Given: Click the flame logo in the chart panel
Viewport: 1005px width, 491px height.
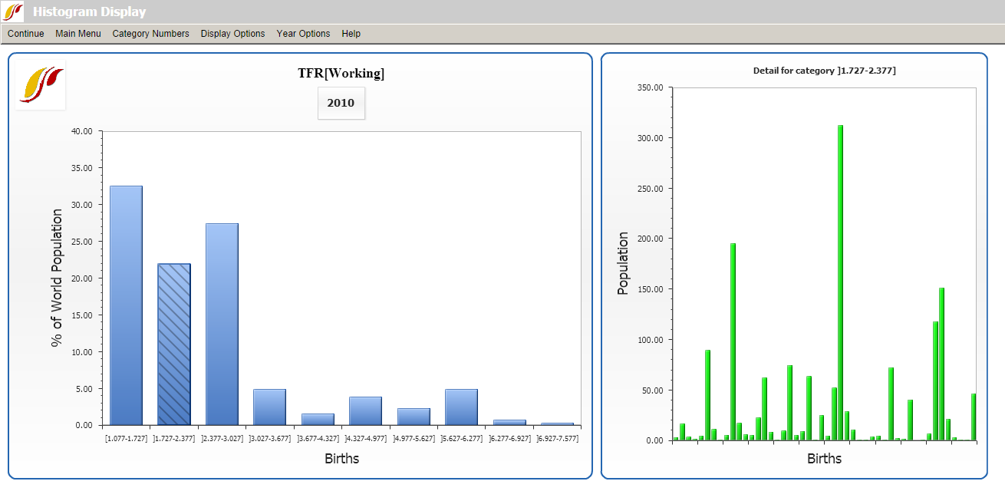Looking at the screenshot, I should pyautogui.click(x=41, y=84).
